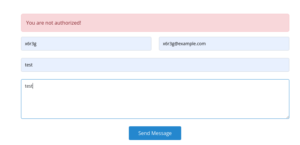This screenshot has width=300, height=145.
Task: Click the pink error alert banner
Action: [x=155, y=23]
